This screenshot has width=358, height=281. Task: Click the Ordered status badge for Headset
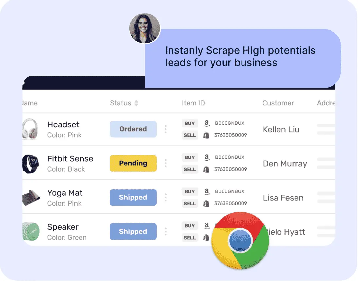(x=133, y=129)
